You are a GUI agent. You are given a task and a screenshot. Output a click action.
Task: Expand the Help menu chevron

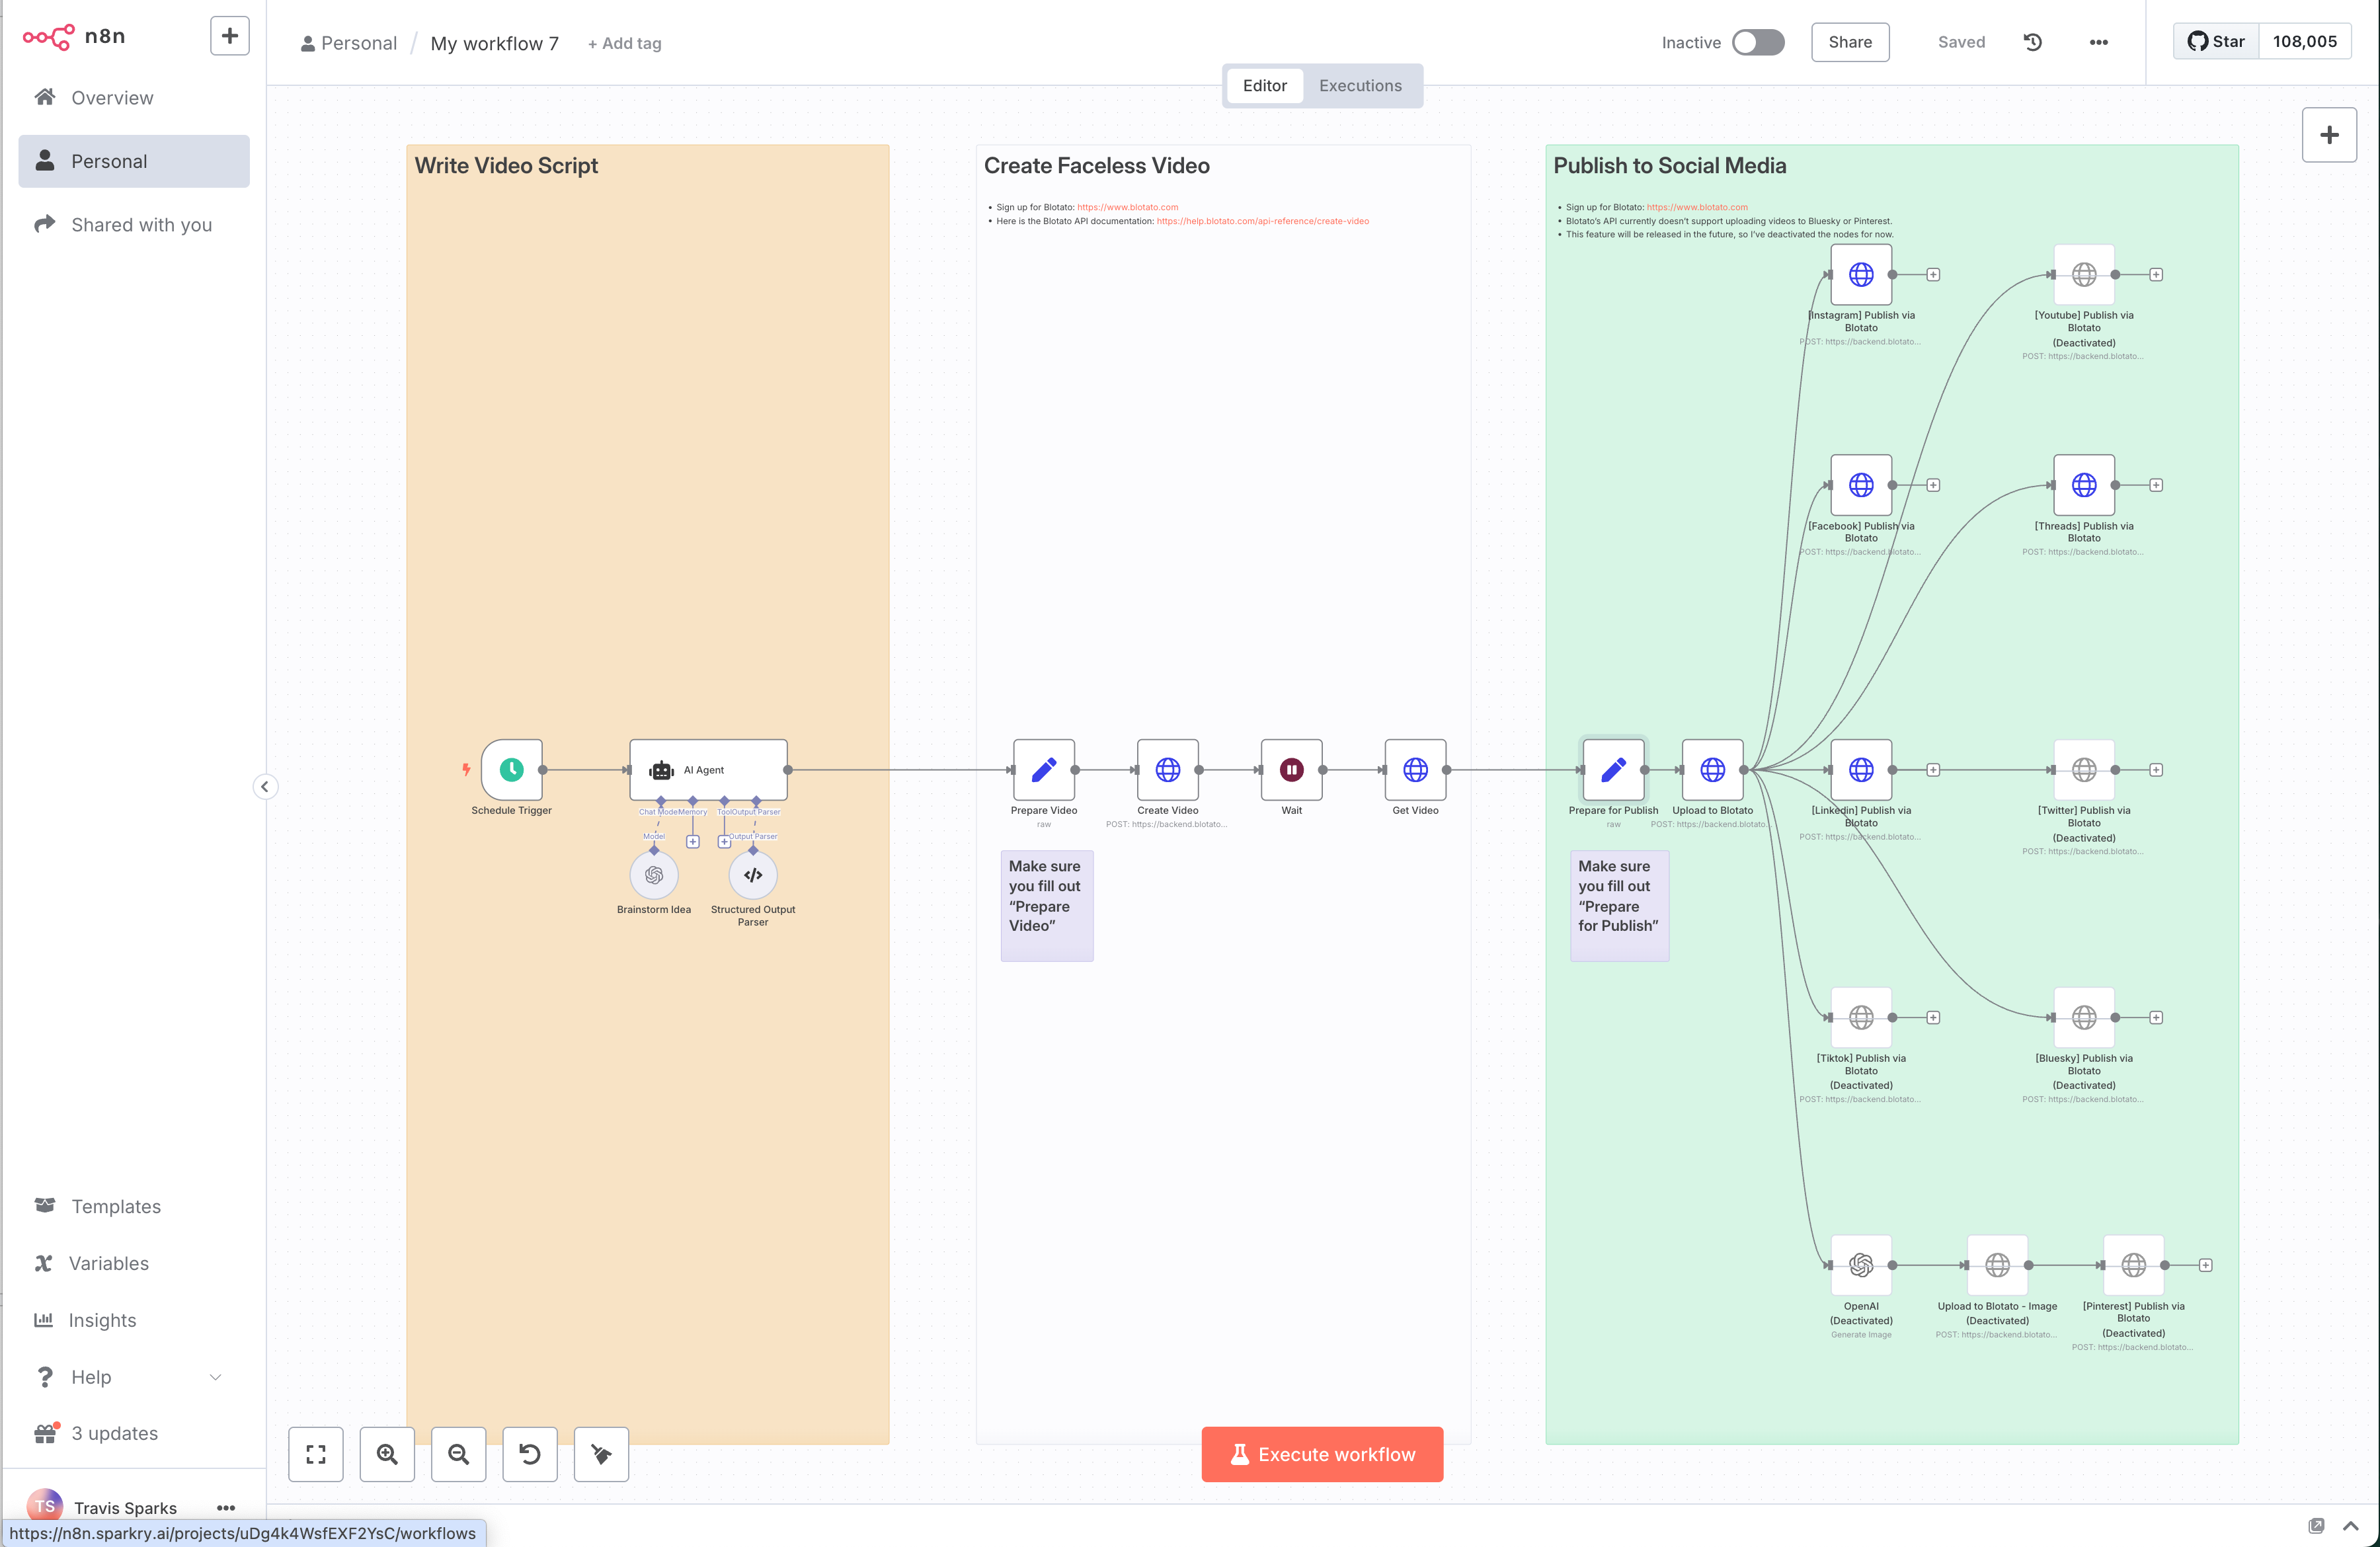coord(215,1377)
